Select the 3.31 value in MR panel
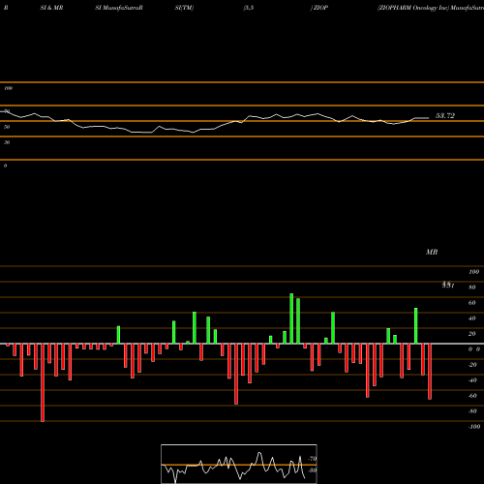The width and height of the screenshot is (484, 484). [448, 285]
